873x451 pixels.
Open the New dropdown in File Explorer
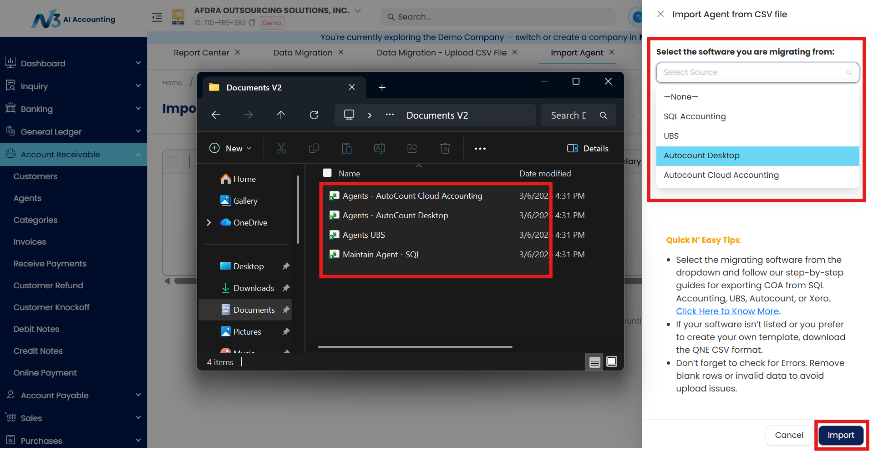coord(230,149)
